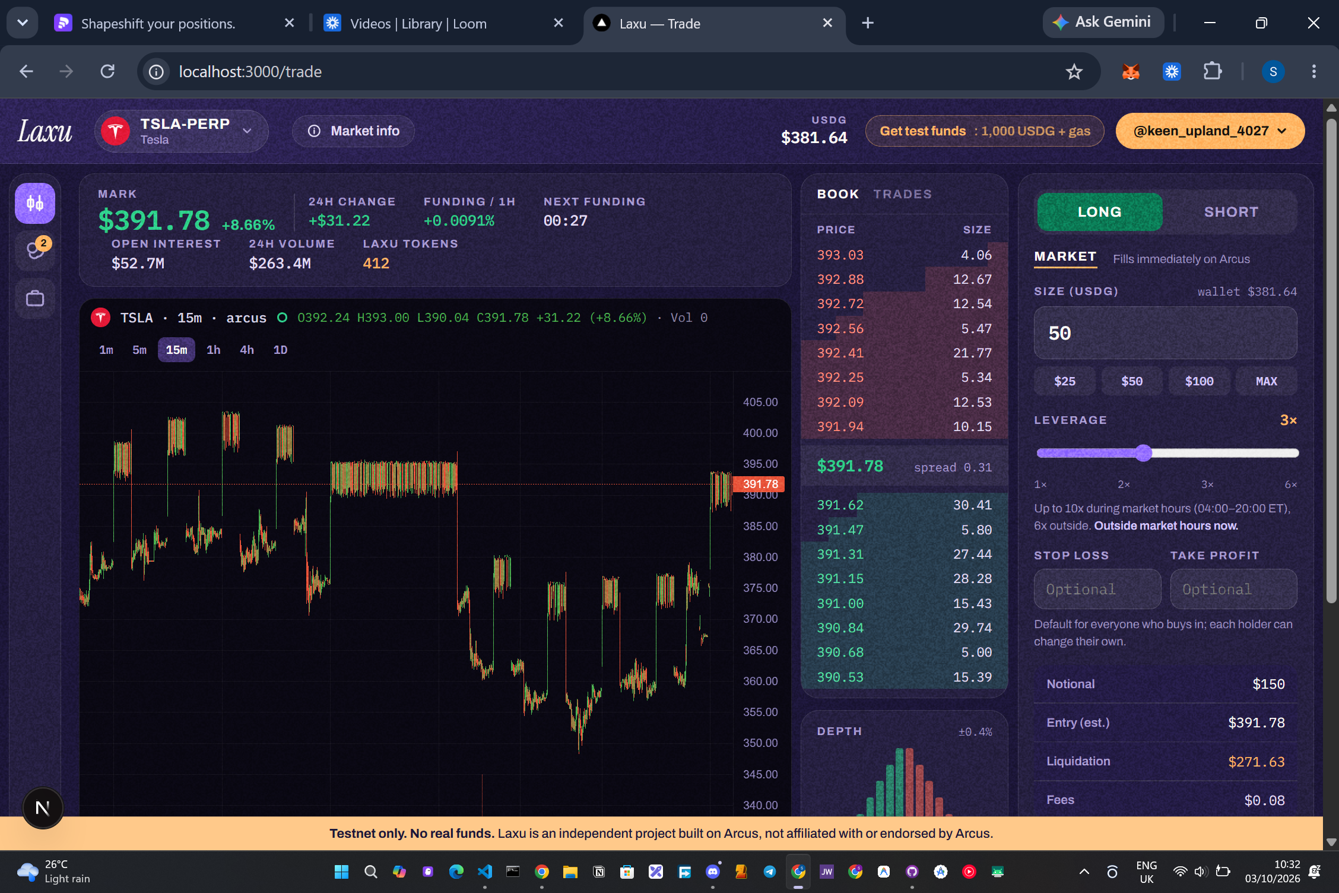Select the 1h chart timeframe
Viewport: 1339px width, 893px height.
pyautogui.click(x=214, y=350)
